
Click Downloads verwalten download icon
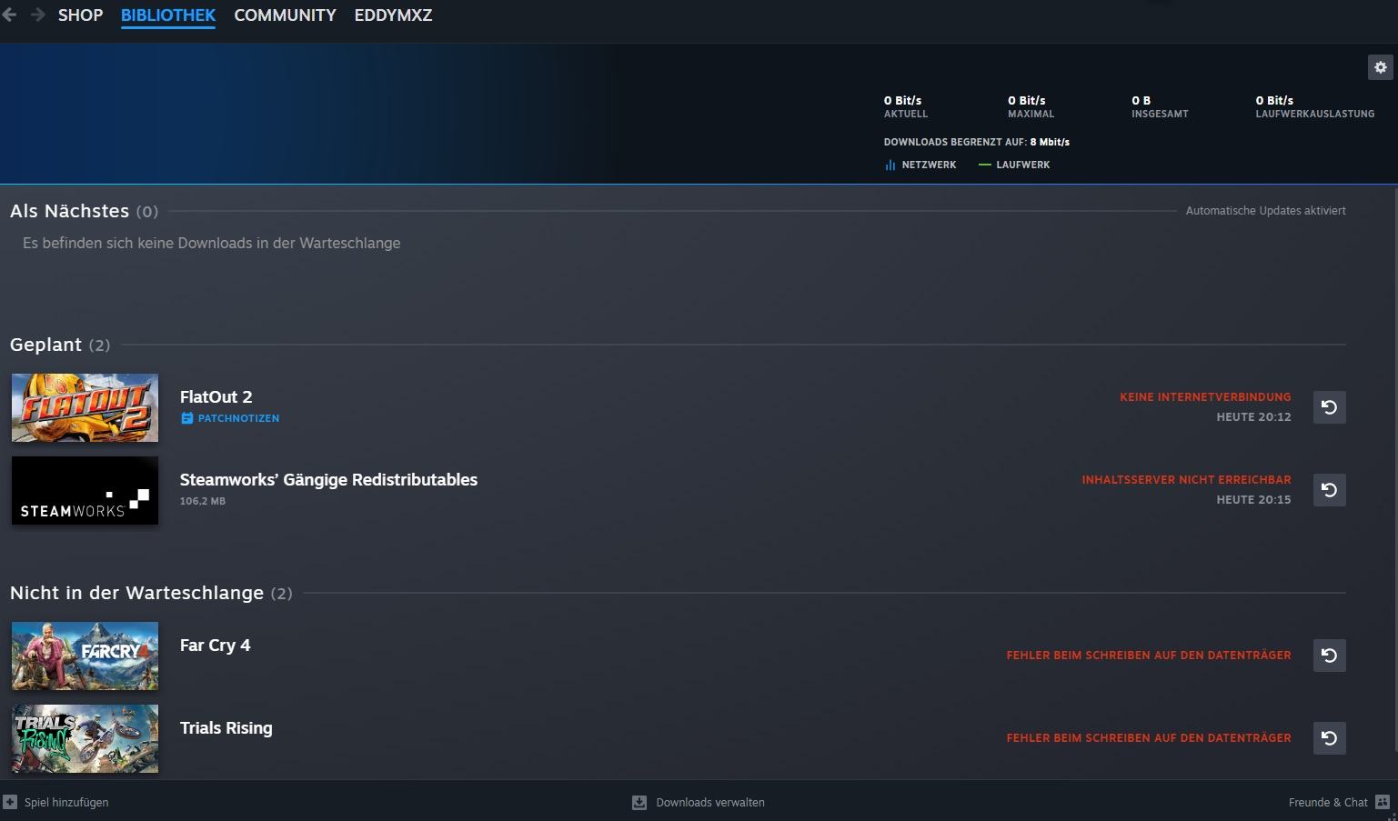coord(639,802)
